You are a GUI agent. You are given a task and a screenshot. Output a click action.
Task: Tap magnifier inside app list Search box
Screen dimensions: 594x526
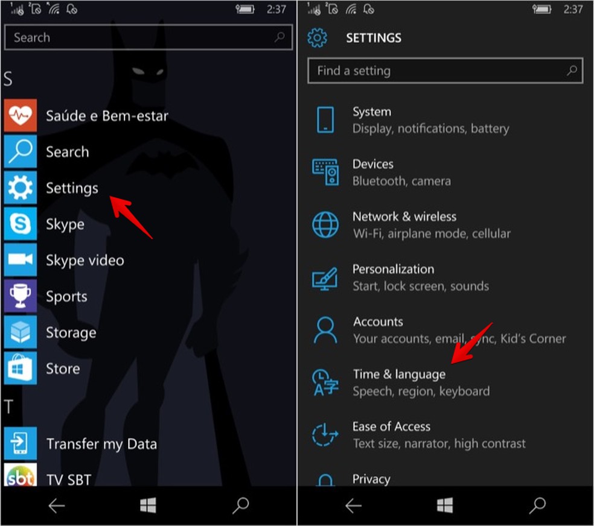tap(279, 37)
